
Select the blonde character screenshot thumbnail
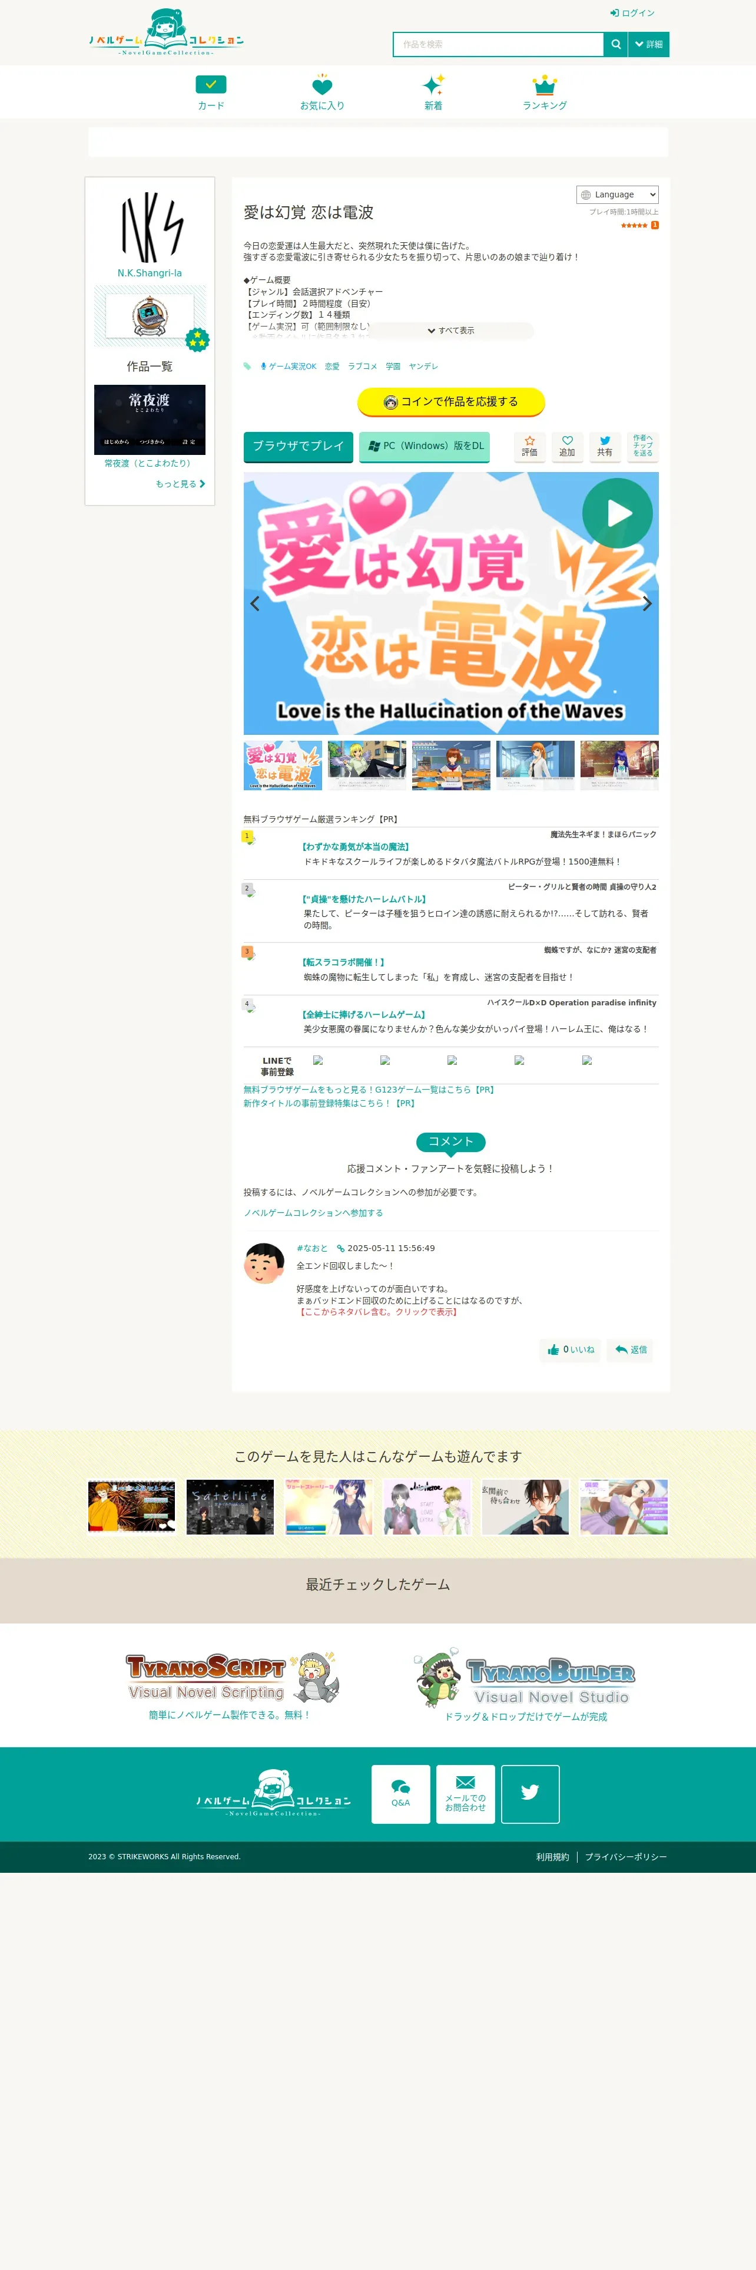coord(367,766)
